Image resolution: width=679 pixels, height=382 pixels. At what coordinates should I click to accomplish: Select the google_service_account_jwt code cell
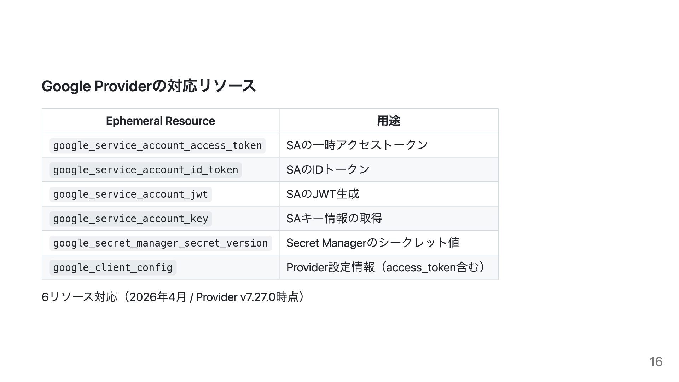click(130, 194)
